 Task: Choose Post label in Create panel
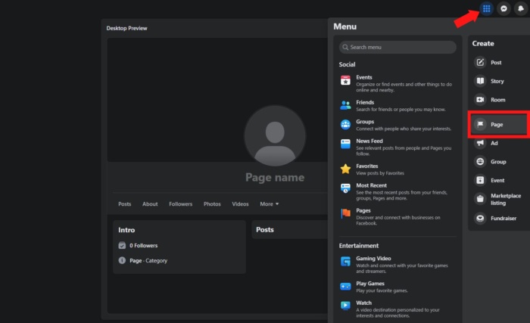(x=496, y=63)
